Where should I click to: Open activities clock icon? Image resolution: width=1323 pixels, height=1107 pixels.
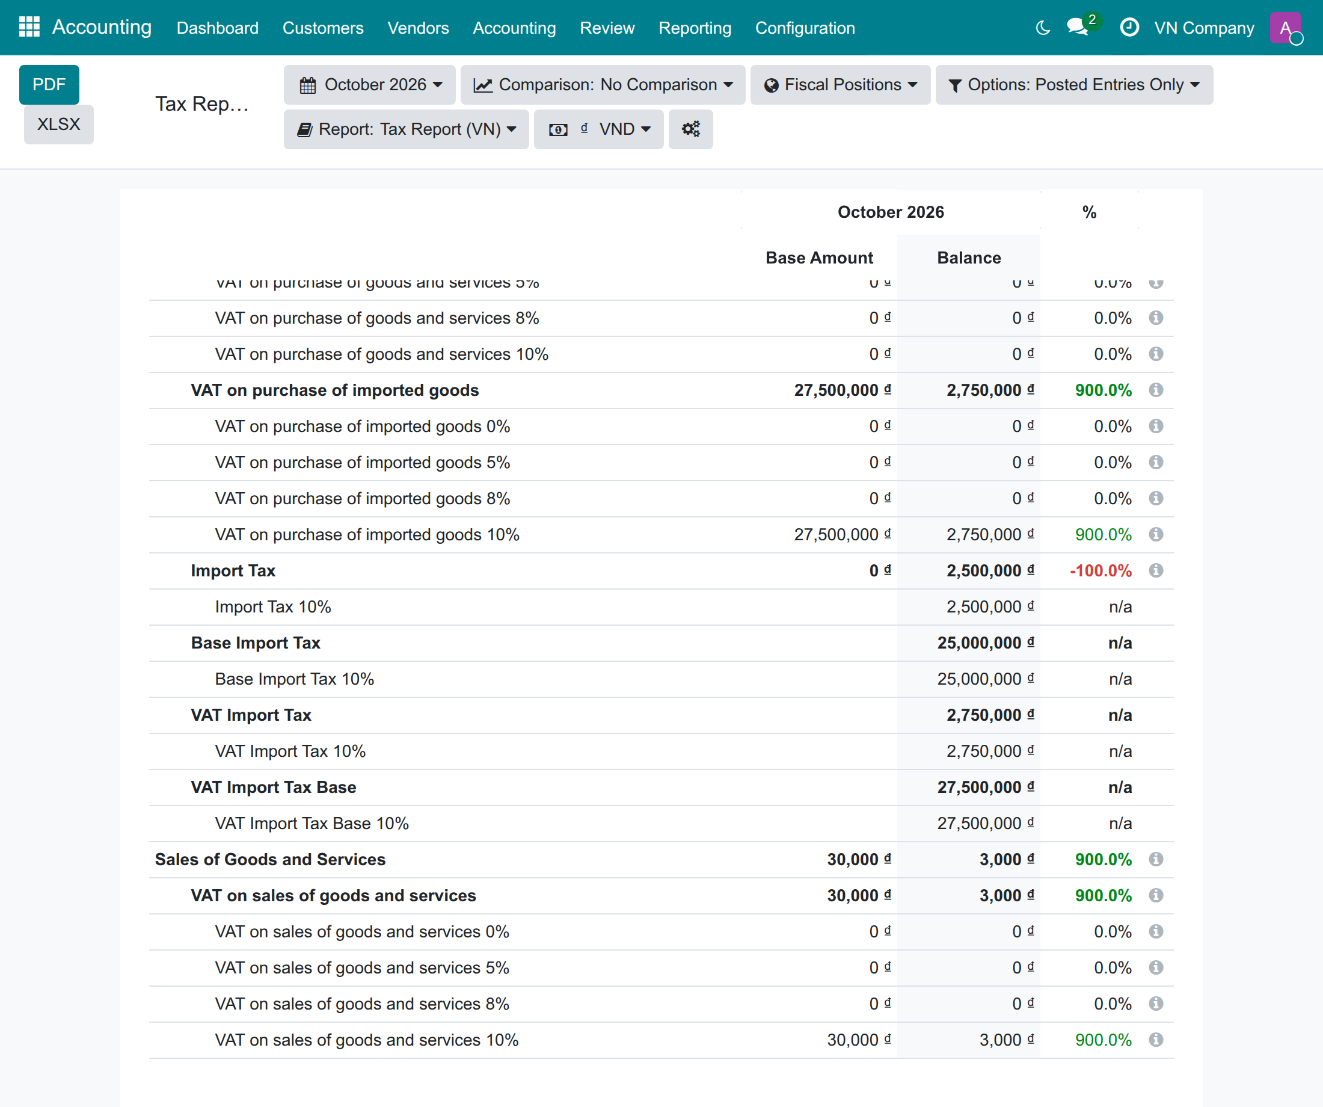(x=1129, y=27)
